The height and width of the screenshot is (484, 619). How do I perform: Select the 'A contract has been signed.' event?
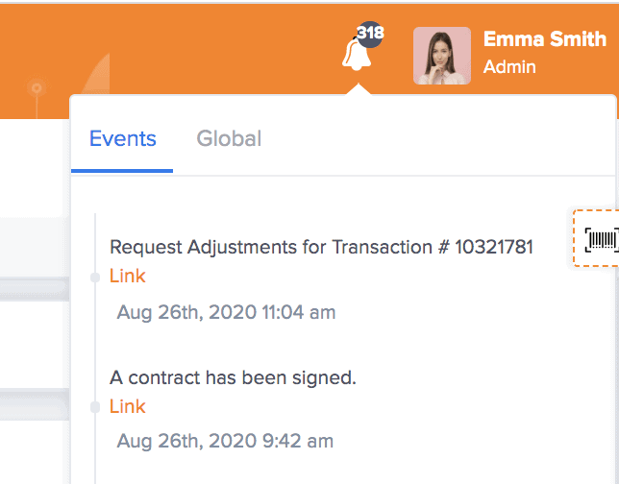[233, 378]
